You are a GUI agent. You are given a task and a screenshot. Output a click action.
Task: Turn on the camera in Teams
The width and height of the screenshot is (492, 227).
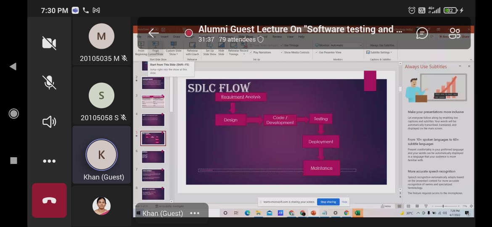coord(49,43)
